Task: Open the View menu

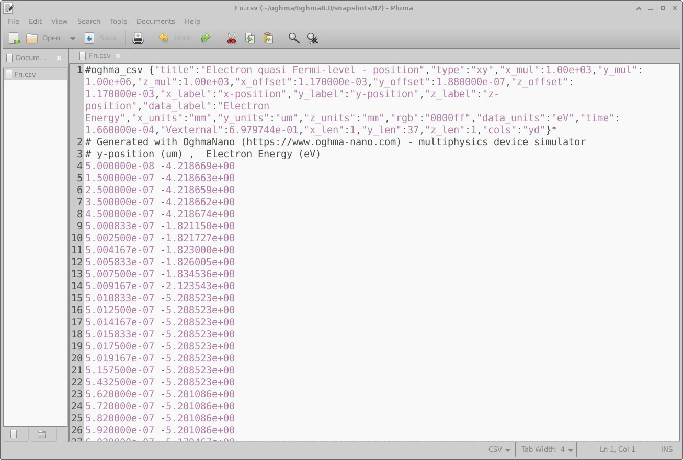Action: tap(59, 21)
